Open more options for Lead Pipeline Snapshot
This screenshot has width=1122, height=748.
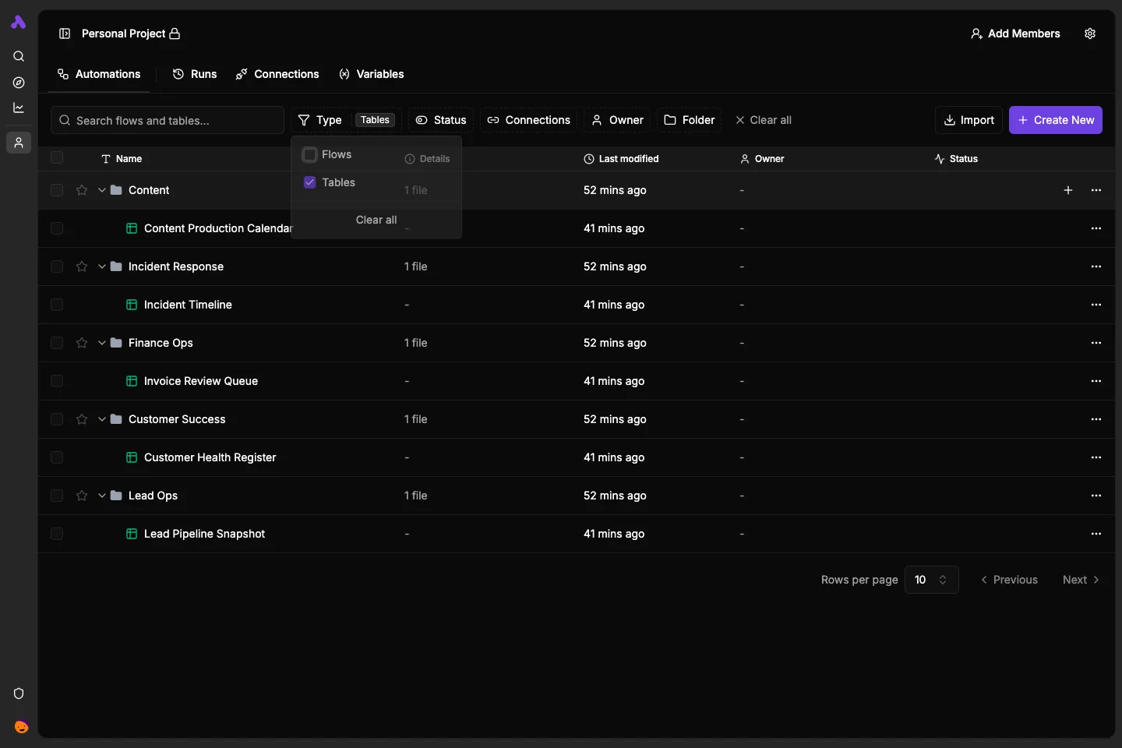(1096, 534)
